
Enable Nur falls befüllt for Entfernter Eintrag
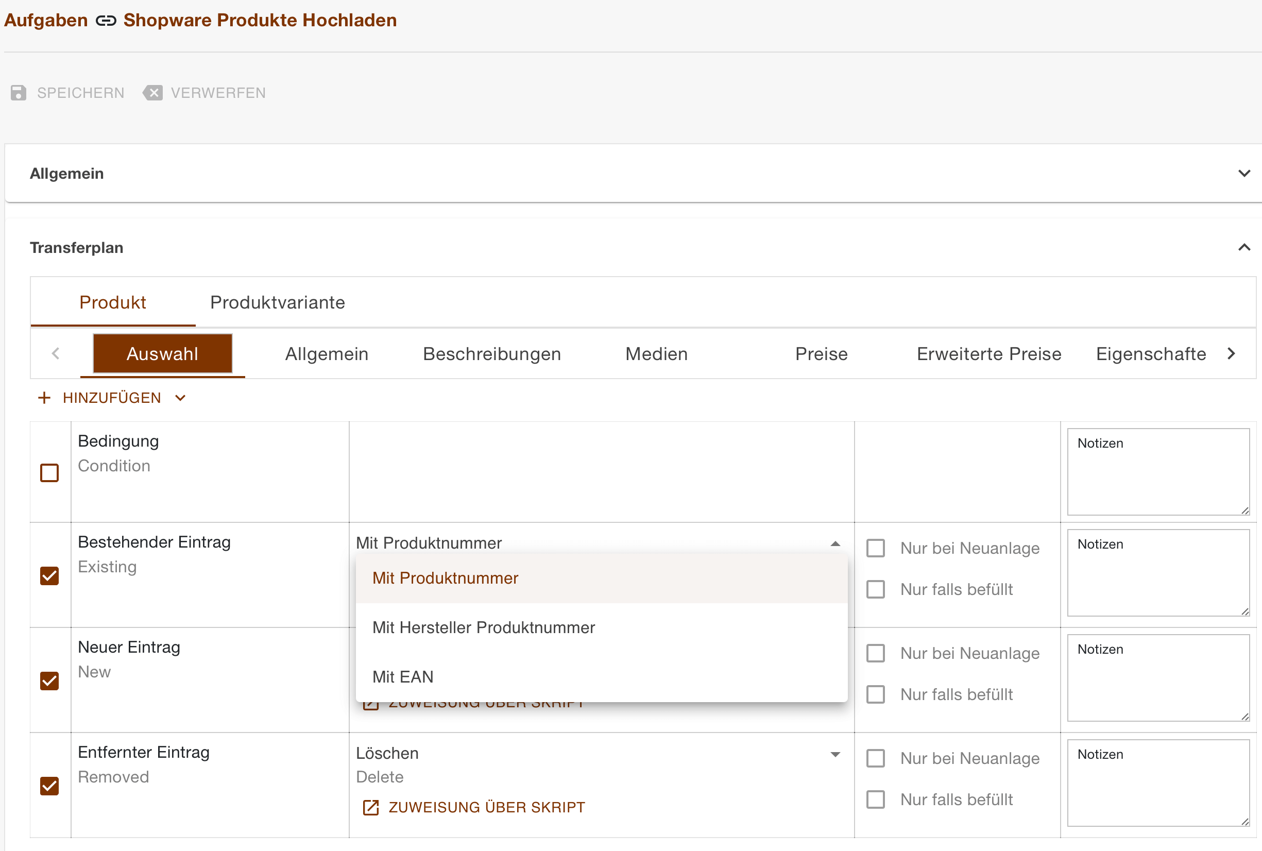(876, 799)
